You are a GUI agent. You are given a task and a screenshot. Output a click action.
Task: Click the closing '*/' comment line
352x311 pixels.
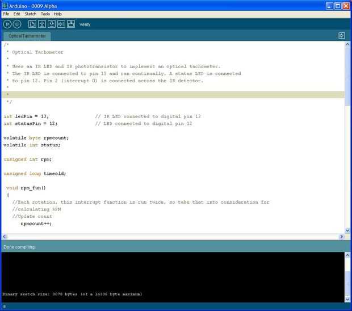[x=9, y=102]
